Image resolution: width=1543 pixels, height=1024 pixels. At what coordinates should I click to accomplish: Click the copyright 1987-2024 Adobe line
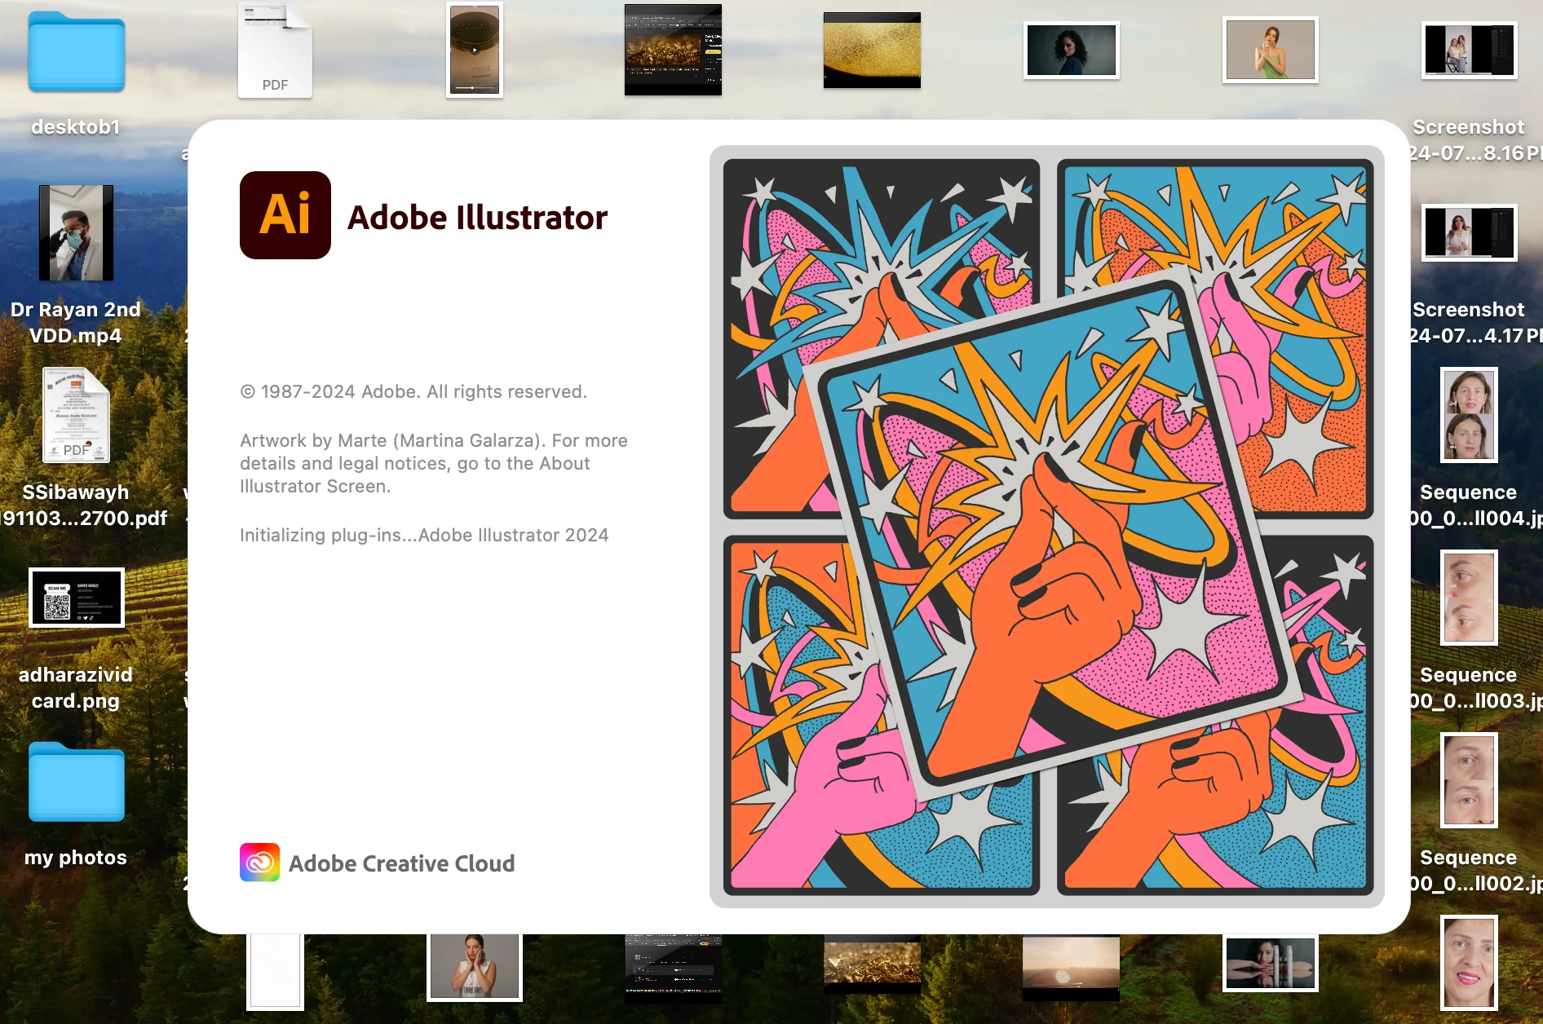(413, 391)
